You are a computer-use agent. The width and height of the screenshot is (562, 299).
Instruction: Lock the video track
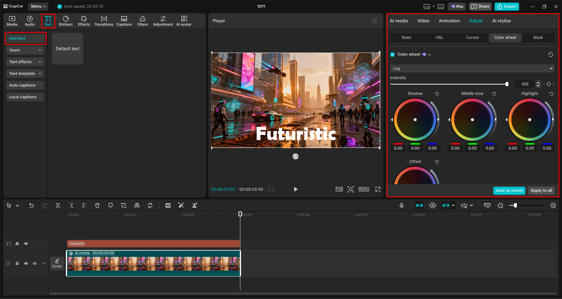17,263
